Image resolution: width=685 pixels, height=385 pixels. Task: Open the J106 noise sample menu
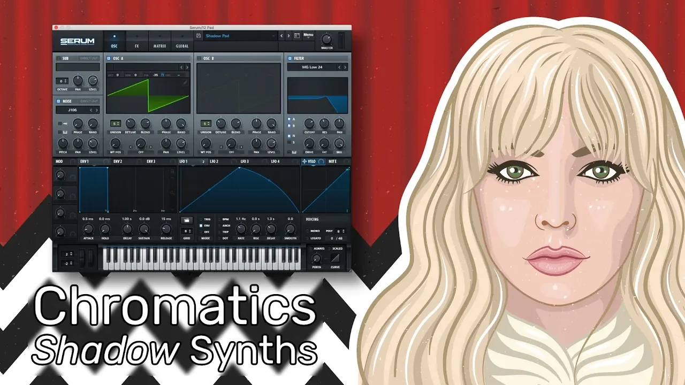tap(72, 110)
